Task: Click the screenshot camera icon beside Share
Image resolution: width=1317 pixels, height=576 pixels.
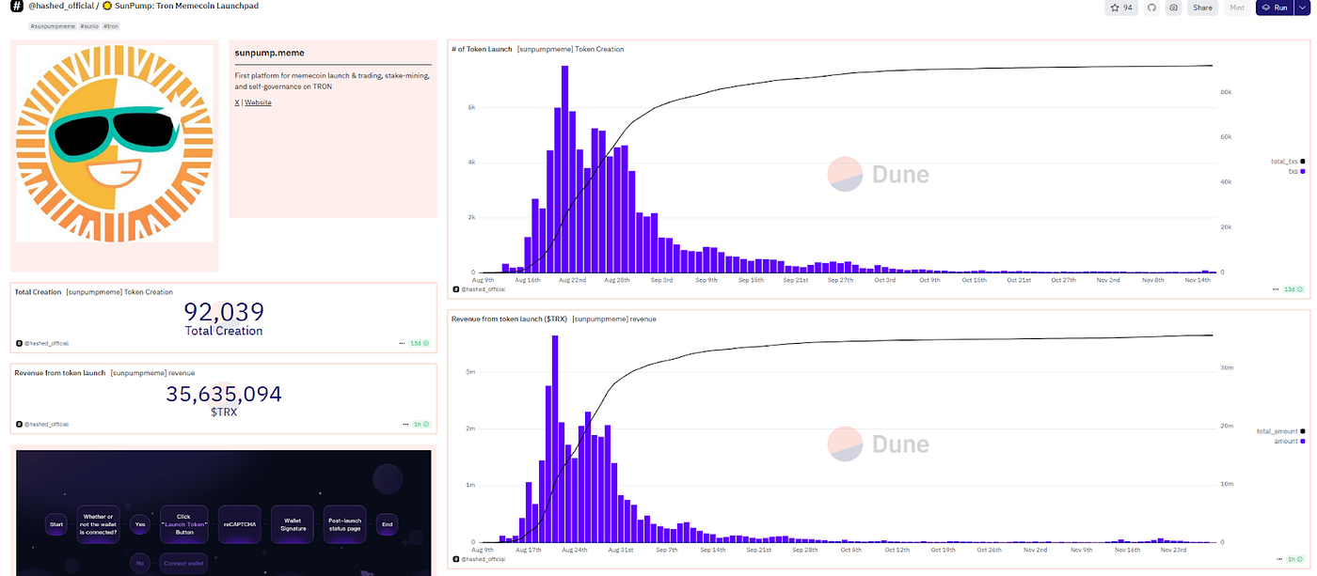Action: (1174, 8)
